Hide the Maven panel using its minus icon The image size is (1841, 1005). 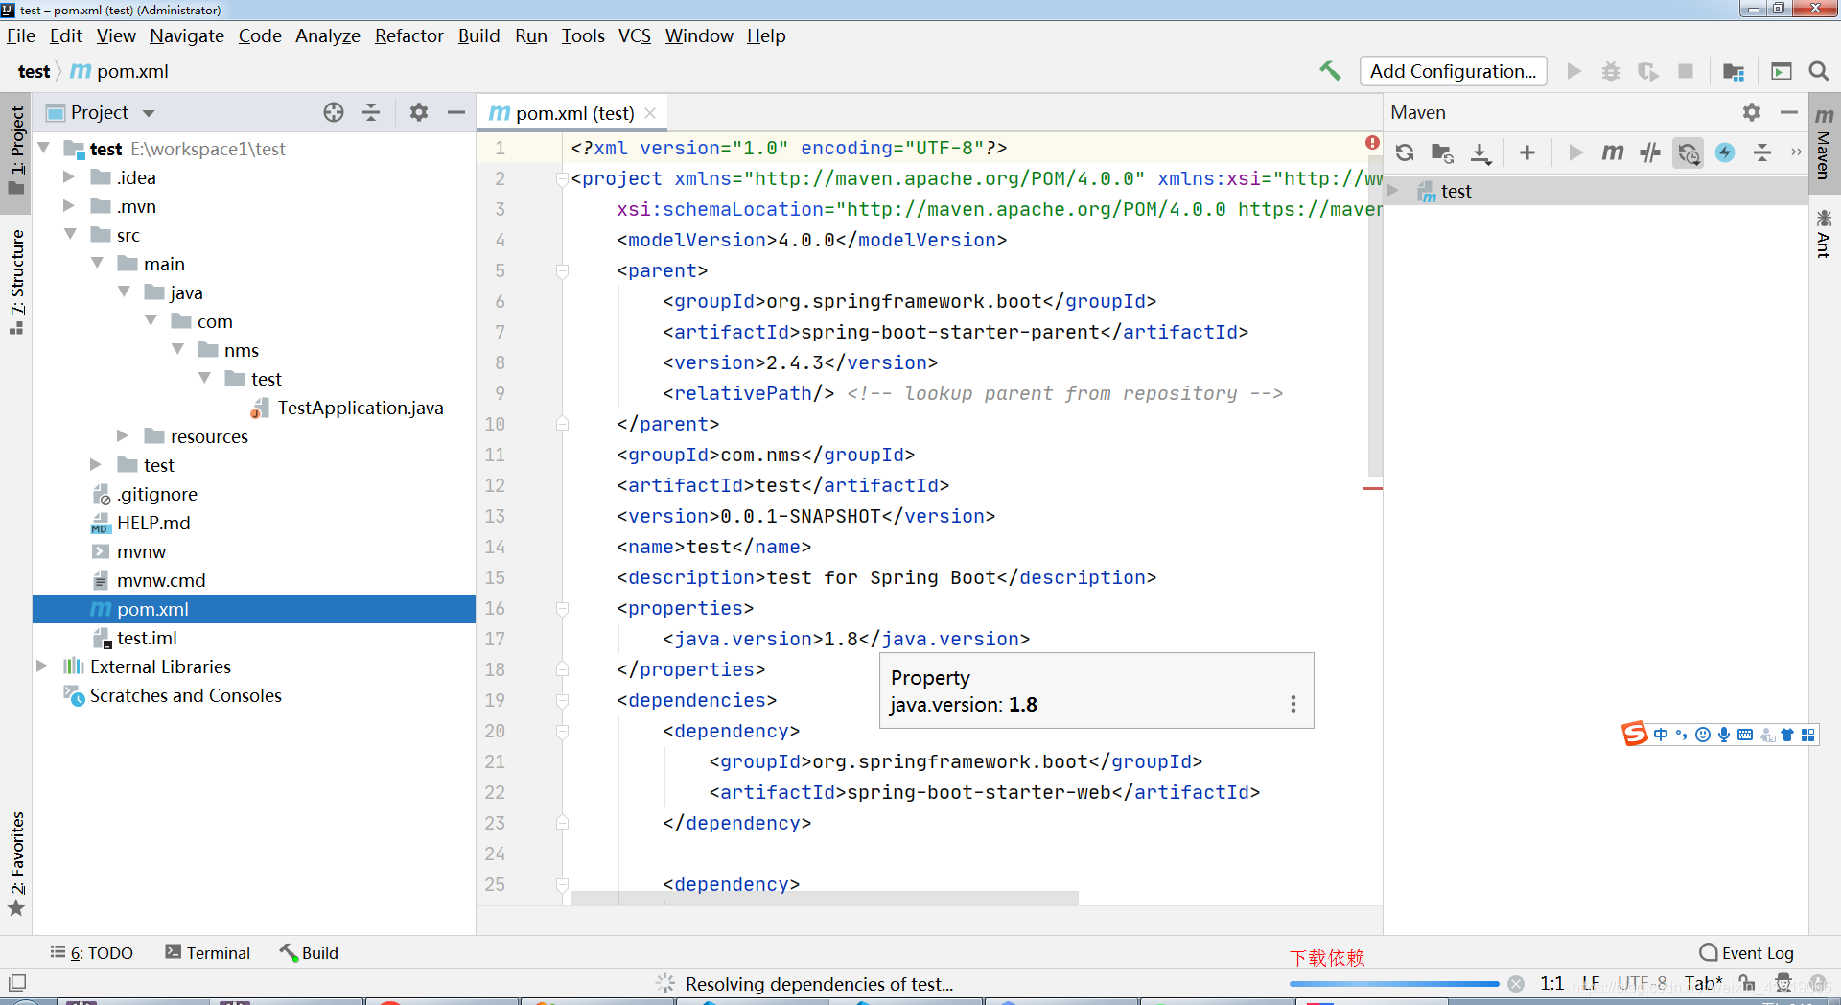pos(1789,112)
